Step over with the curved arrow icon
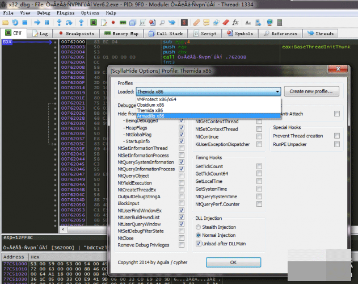The width and height of the screenshot is (358, 284). pyautogui.click(x=69, y=22)
